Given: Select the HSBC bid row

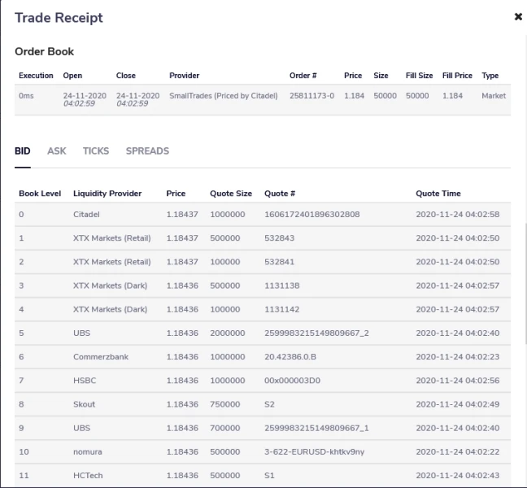Looking at the screenshot, I should click(83, 380).
